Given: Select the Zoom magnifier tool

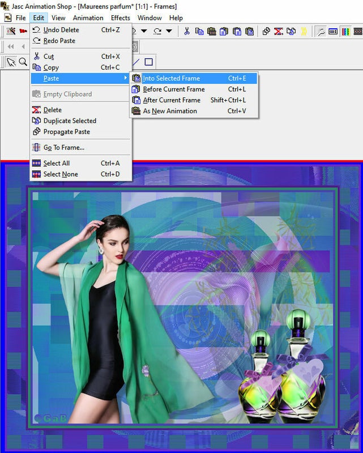Looking at the screenshot, I should tap(23, 62).
